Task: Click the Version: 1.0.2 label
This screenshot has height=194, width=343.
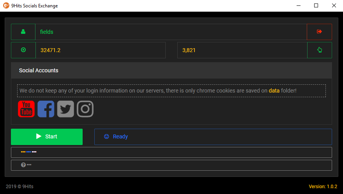Action: (x=323, y=187)
